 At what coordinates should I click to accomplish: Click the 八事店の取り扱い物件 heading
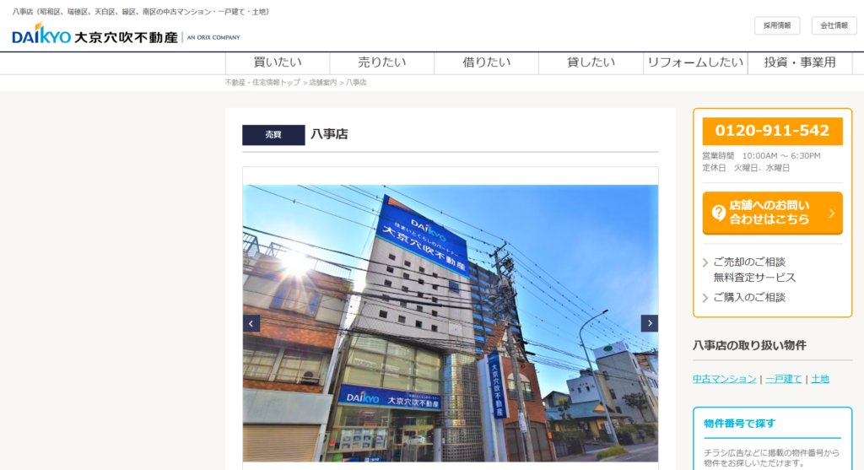749,345
